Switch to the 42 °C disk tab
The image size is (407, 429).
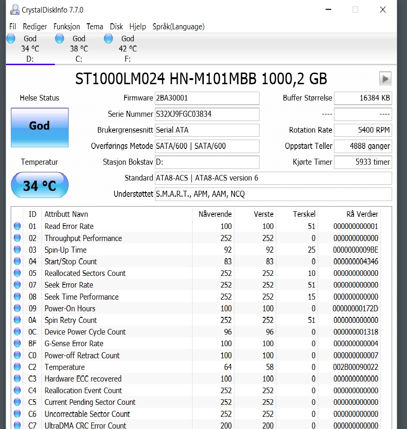click(x=128, y=48)
